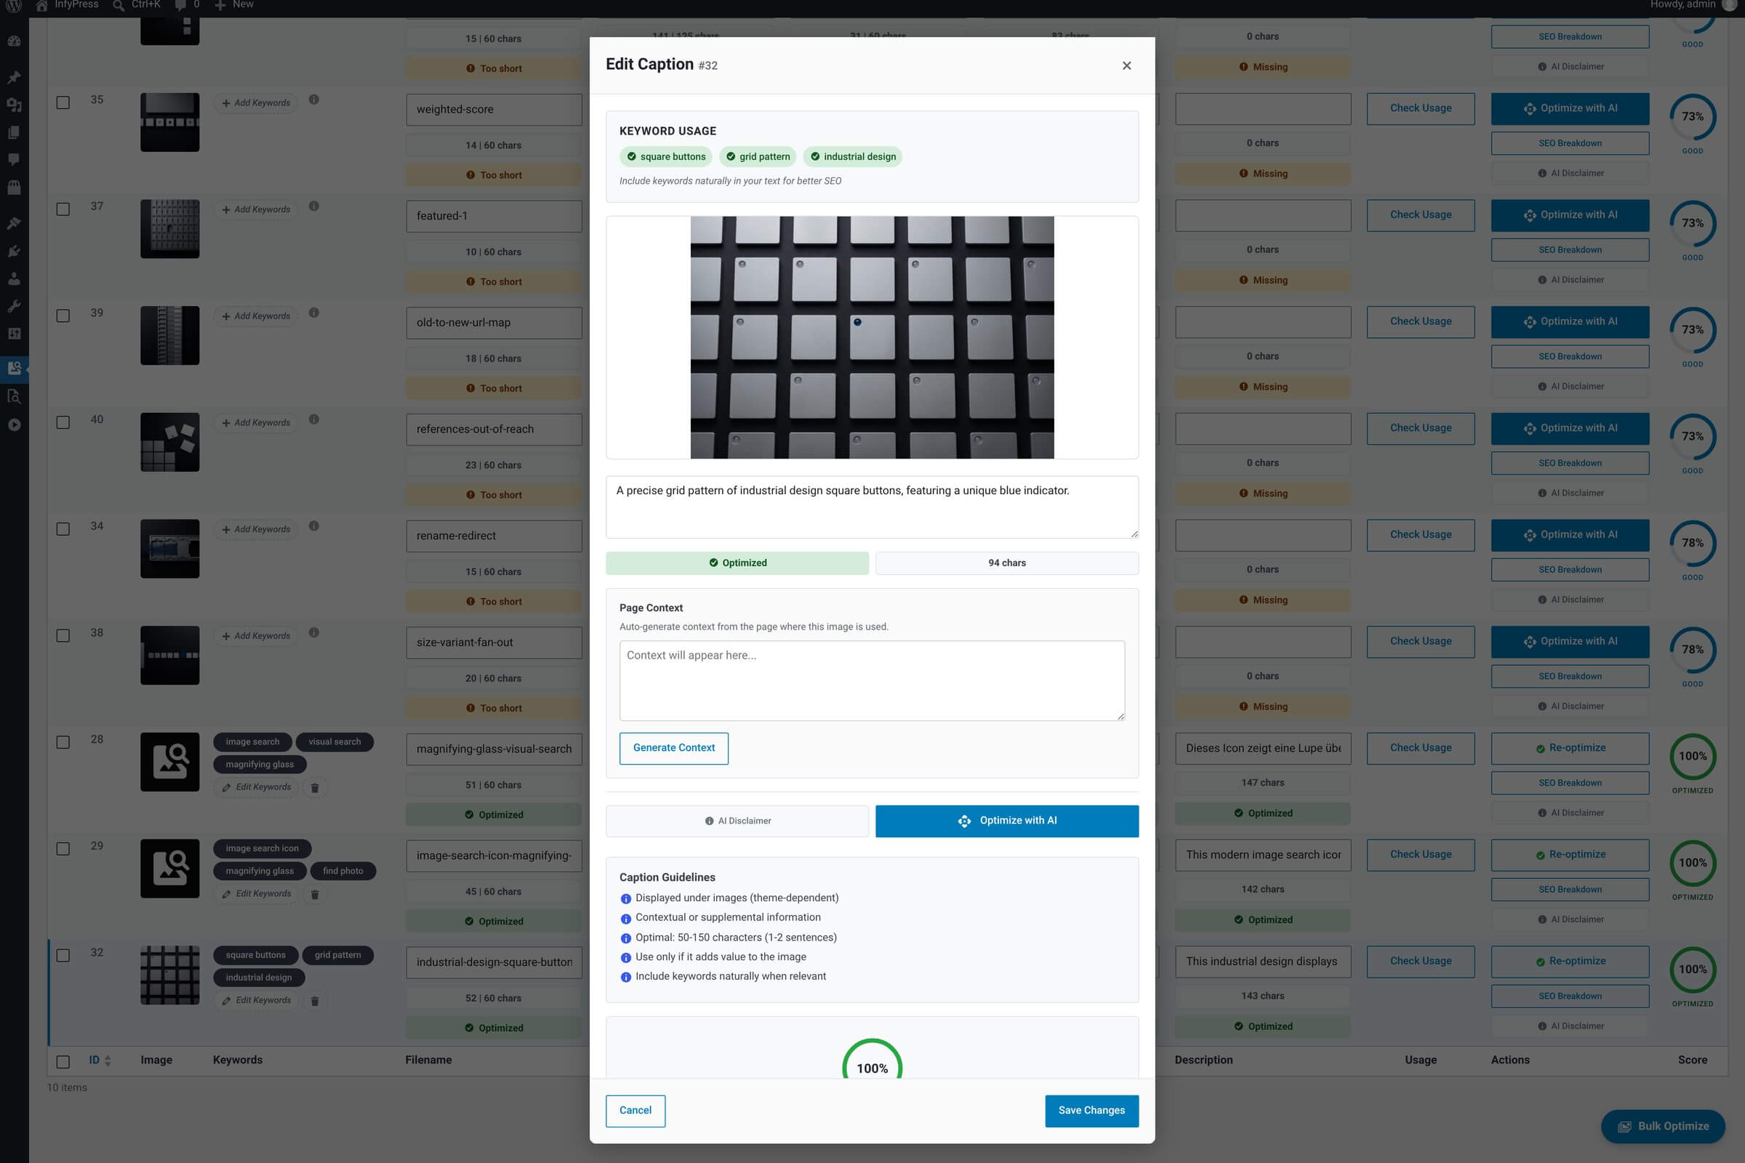
Task: Tick the checkbox for row 39
Action: coord(63,316)
